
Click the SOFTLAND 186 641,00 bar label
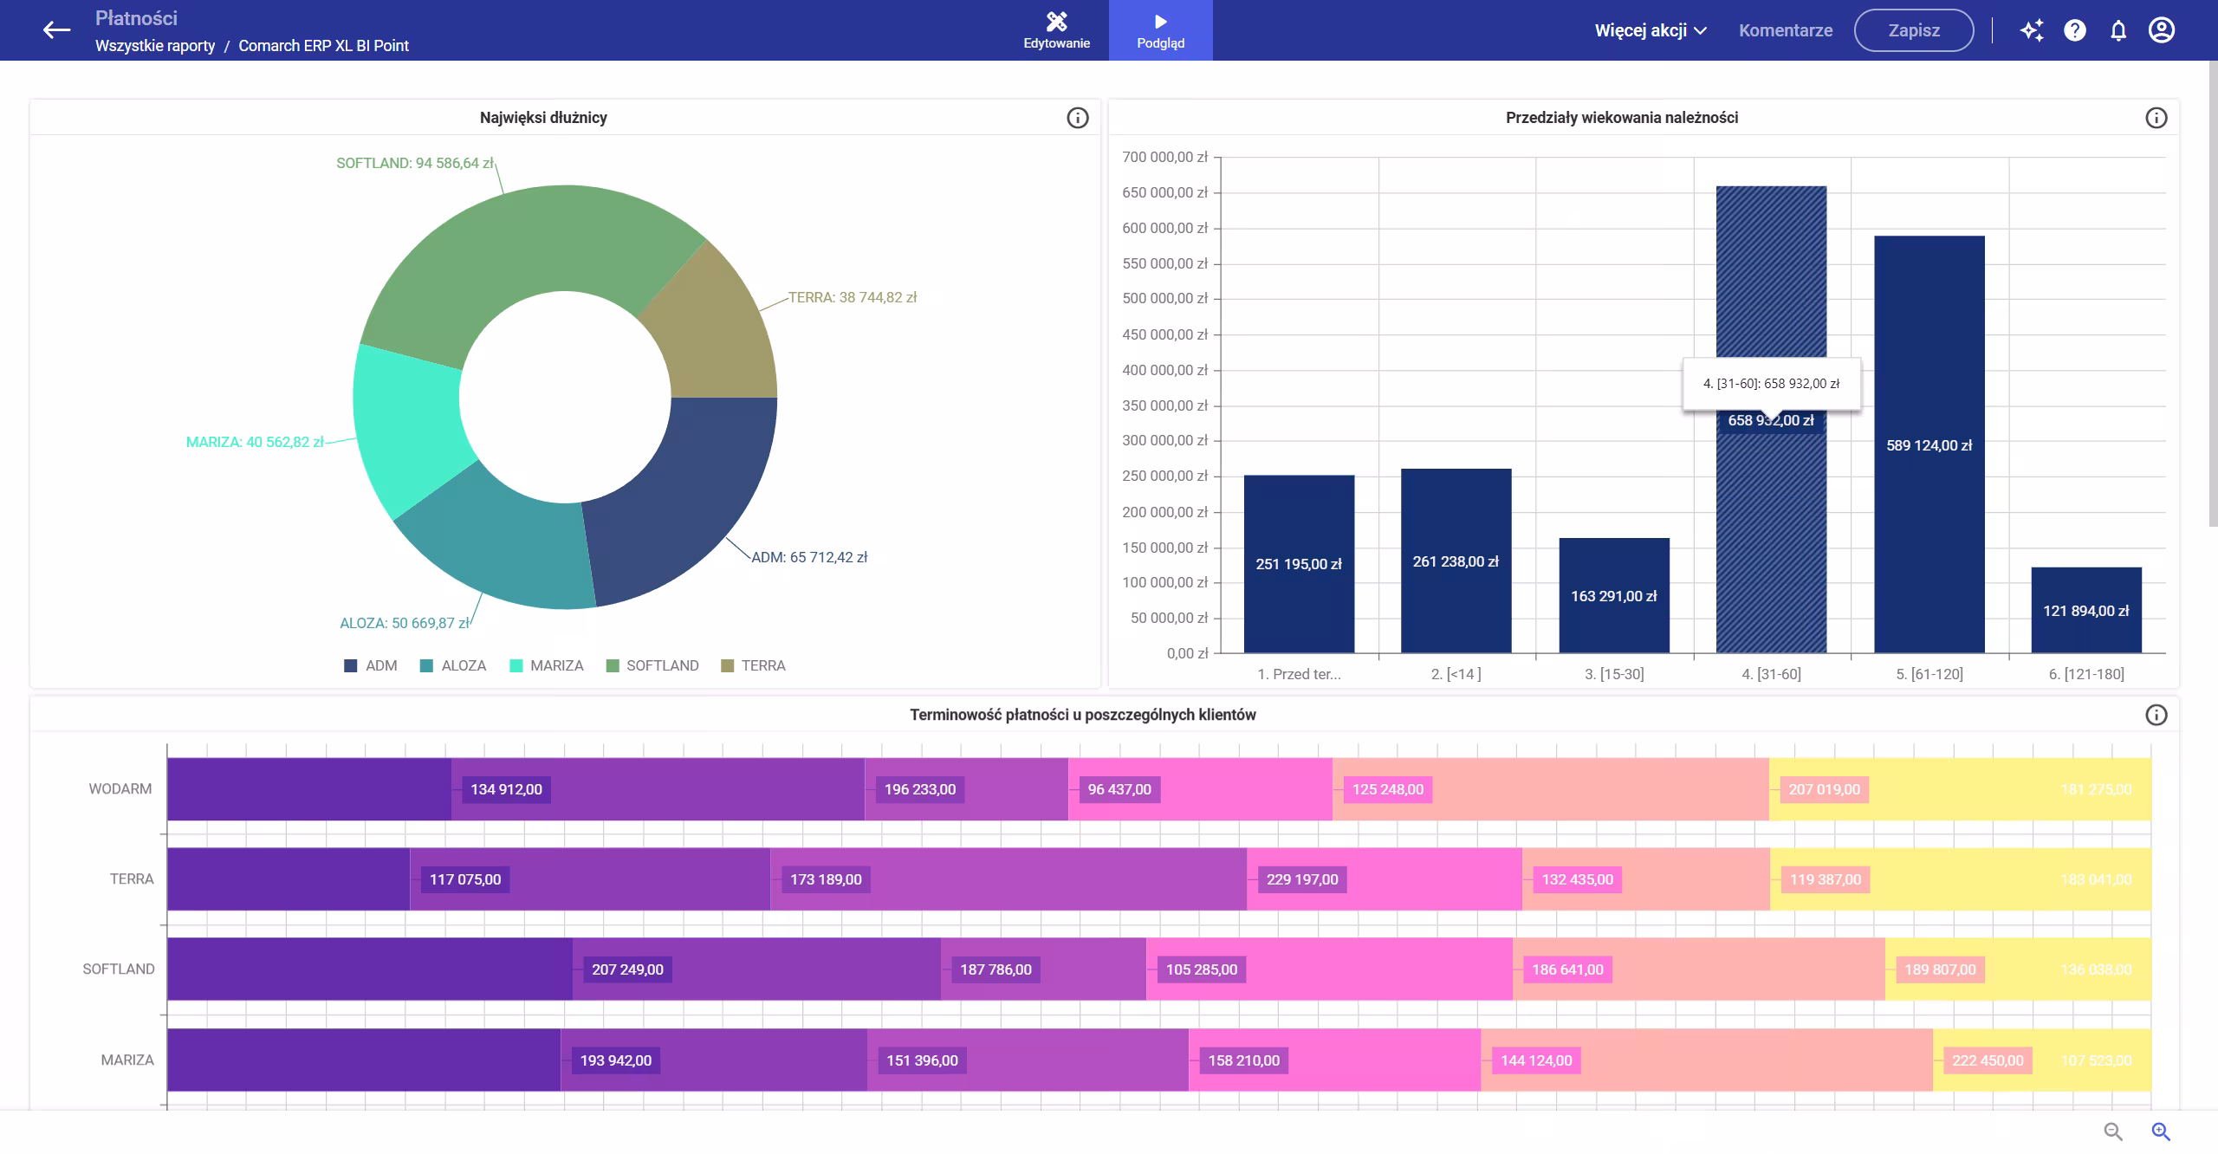coord(1567,969)
